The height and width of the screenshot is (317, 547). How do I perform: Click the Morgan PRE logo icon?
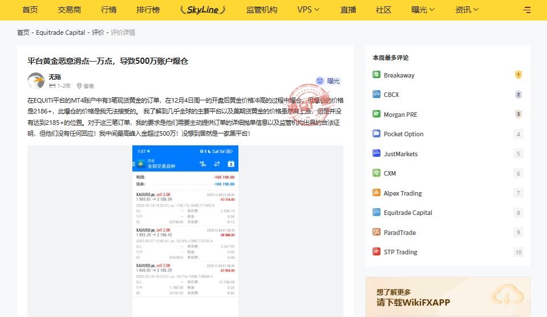point(376,114)
